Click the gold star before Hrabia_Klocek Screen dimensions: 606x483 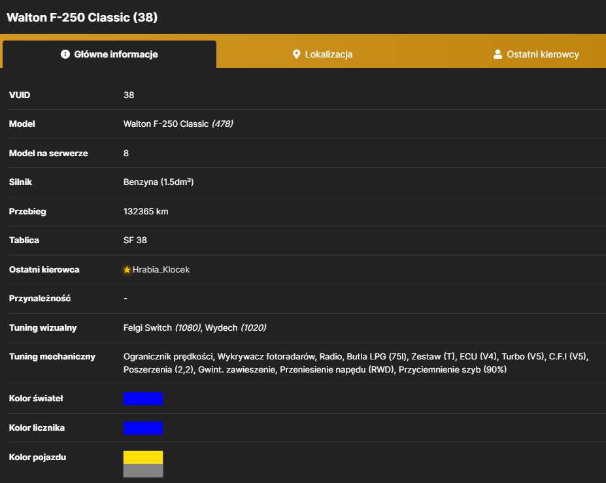tap(127, 270)
